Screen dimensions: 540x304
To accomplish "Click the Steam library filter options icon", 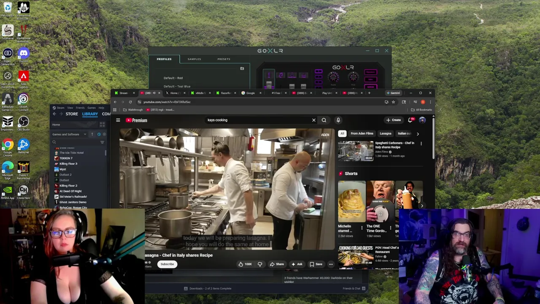I will pos(102,142).
